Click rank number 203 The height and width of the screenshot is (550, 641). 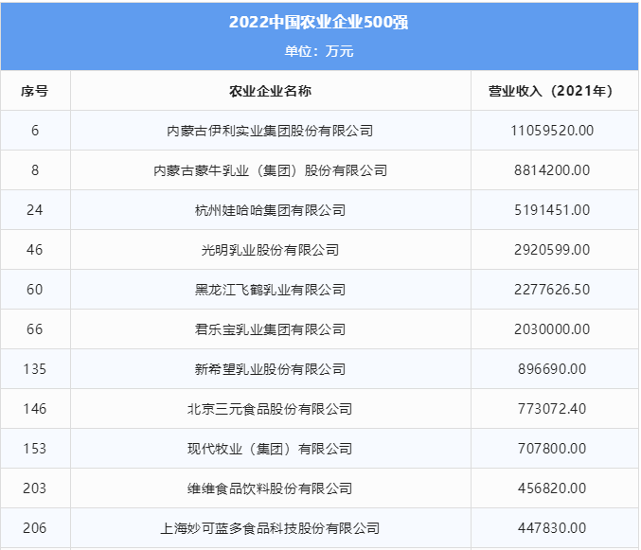tap(35, 488)
